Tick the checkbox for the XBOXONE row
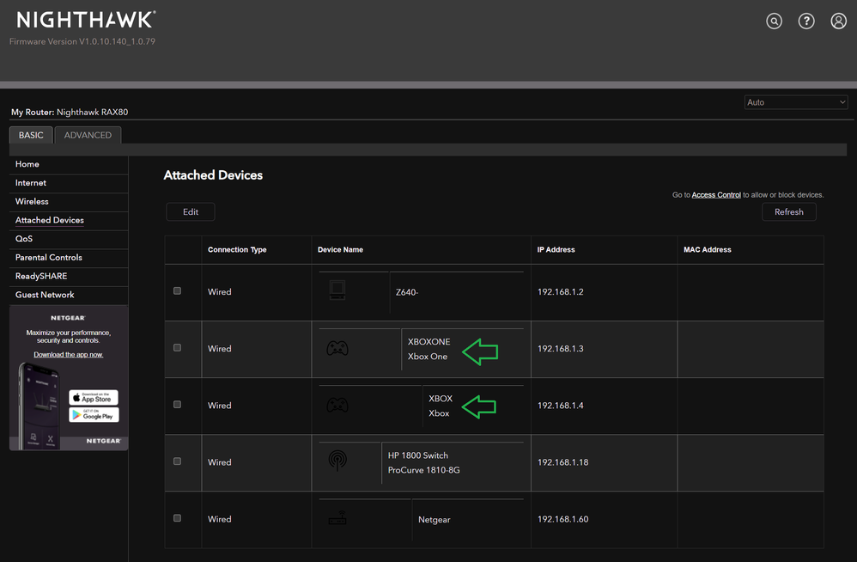 (177, 348)
